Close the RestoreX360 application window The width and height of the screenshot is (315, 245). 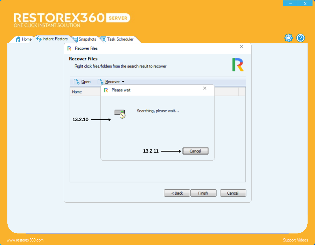(x=305, y=3)
